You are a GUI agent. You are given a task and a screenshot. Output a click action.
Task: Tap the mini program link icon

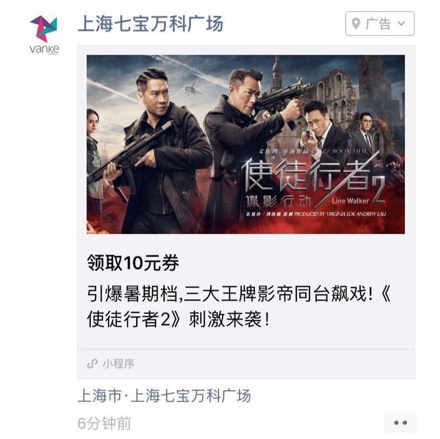(x=92, y=364)
